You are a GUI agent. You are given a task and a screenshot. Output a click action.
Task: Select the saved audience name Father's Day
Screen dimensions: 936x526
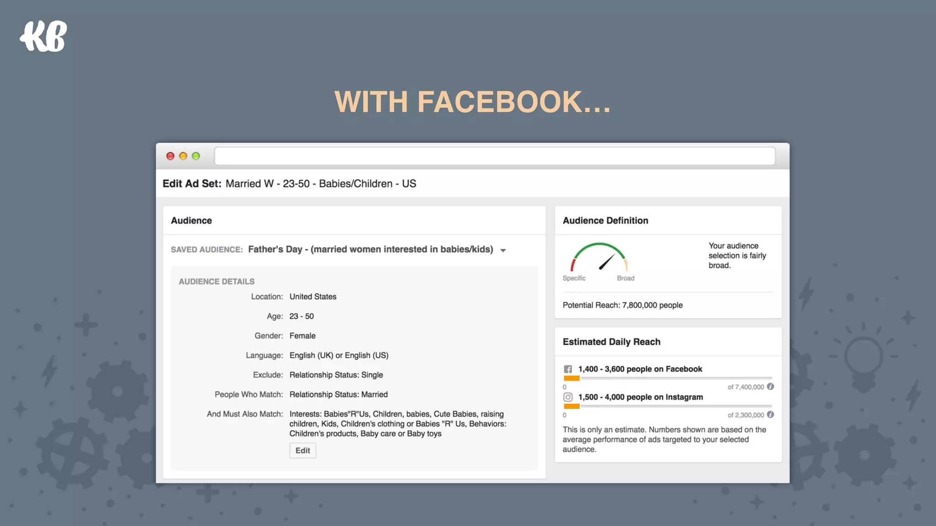point(371,249)
